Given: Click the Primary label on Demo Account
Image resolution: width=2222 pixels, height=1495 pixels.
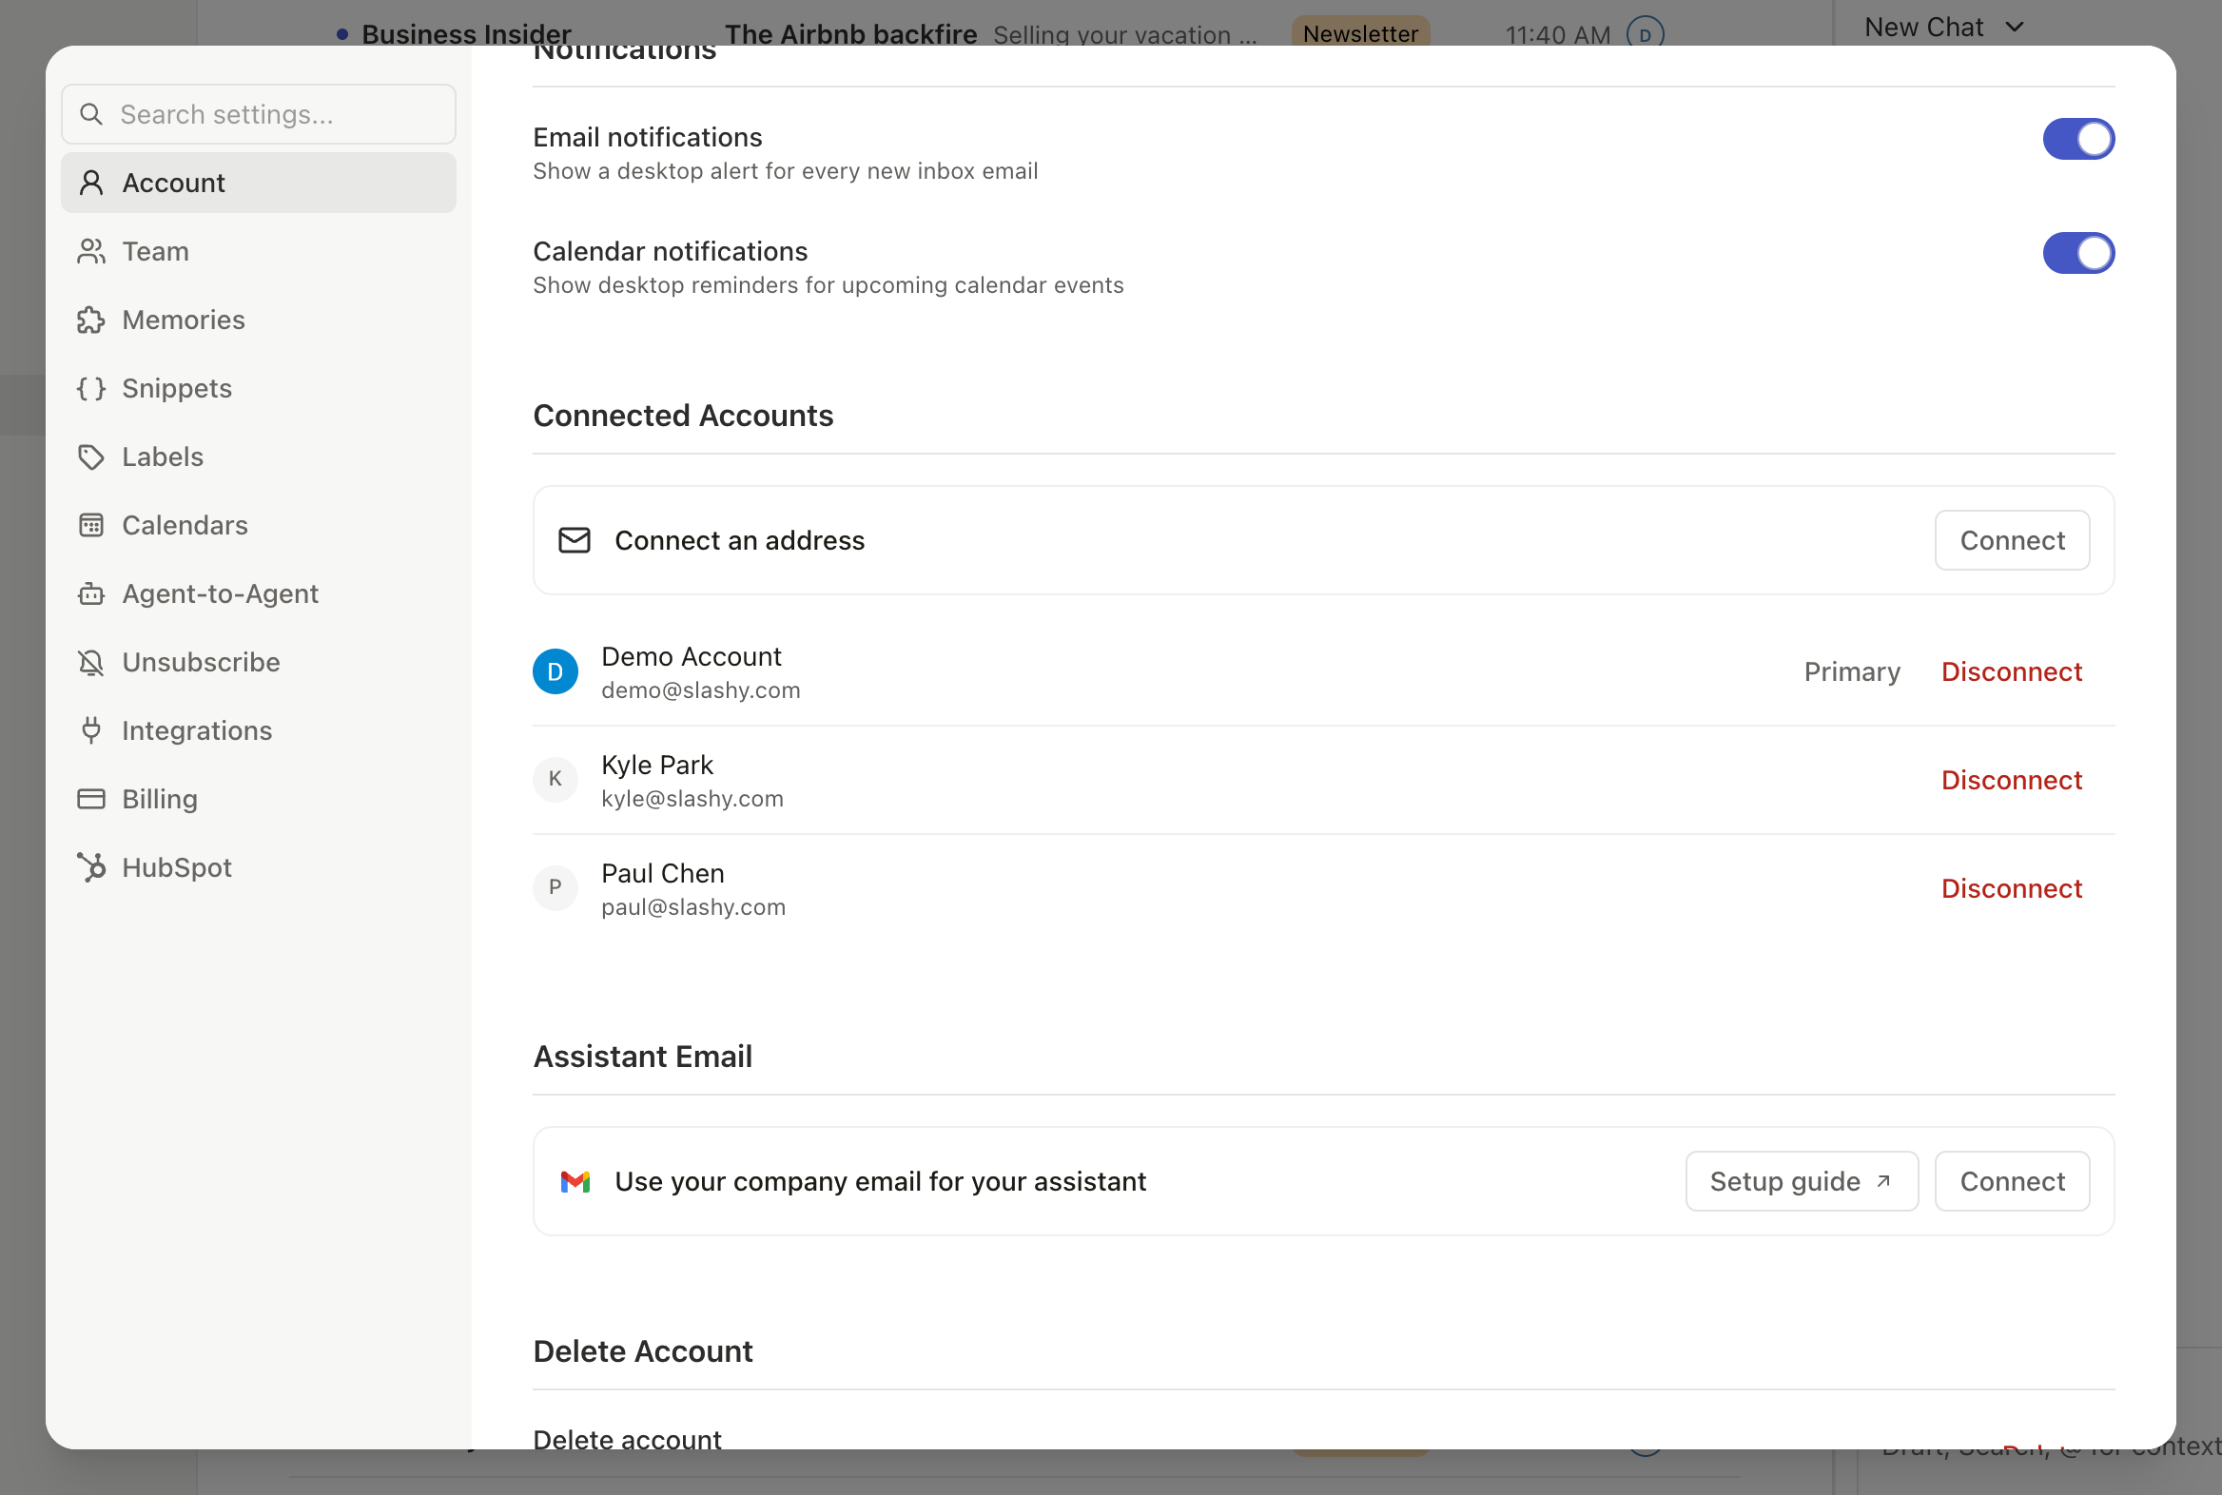Looking at the screenshot, I should tap(1852, 672).
